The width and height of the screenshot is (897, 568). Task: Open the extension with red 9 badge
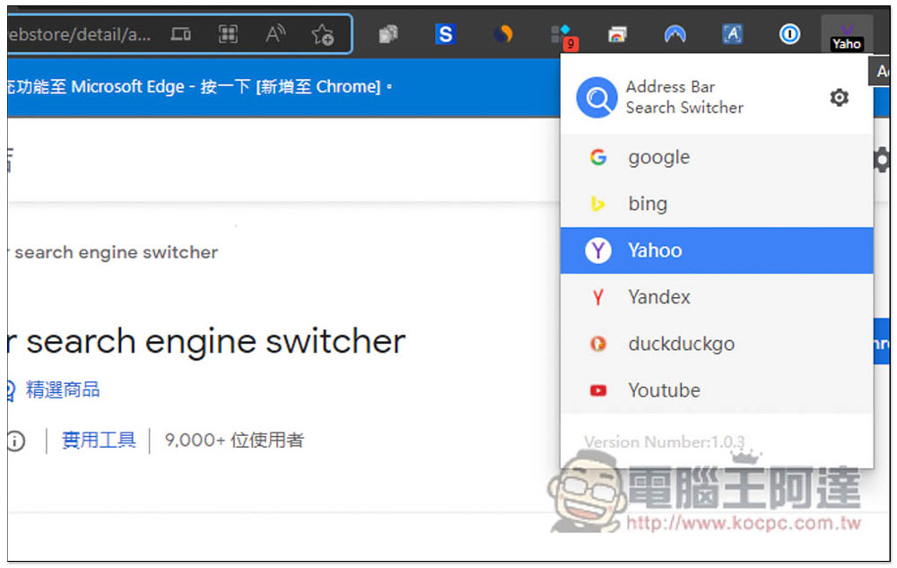click(563, 37)
